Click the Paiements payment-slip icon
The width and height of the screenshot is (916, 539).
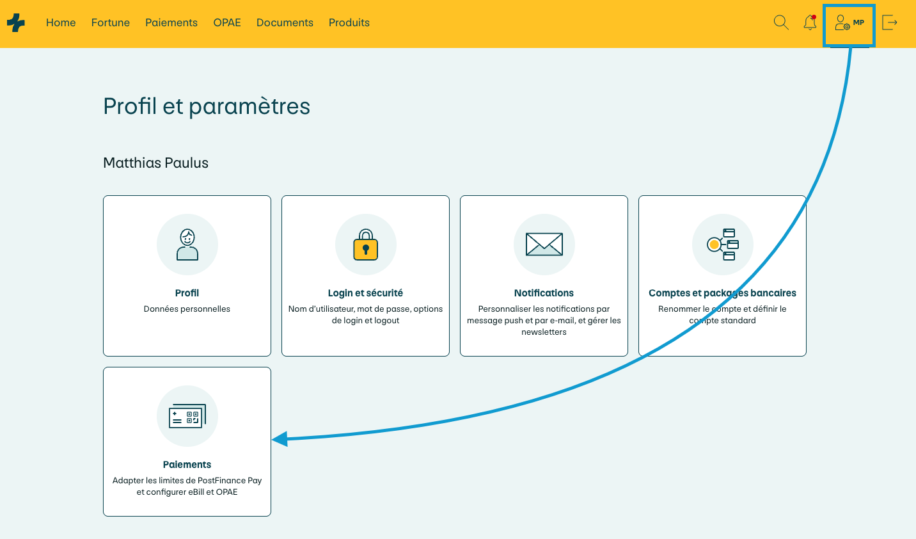click(187, 416)
